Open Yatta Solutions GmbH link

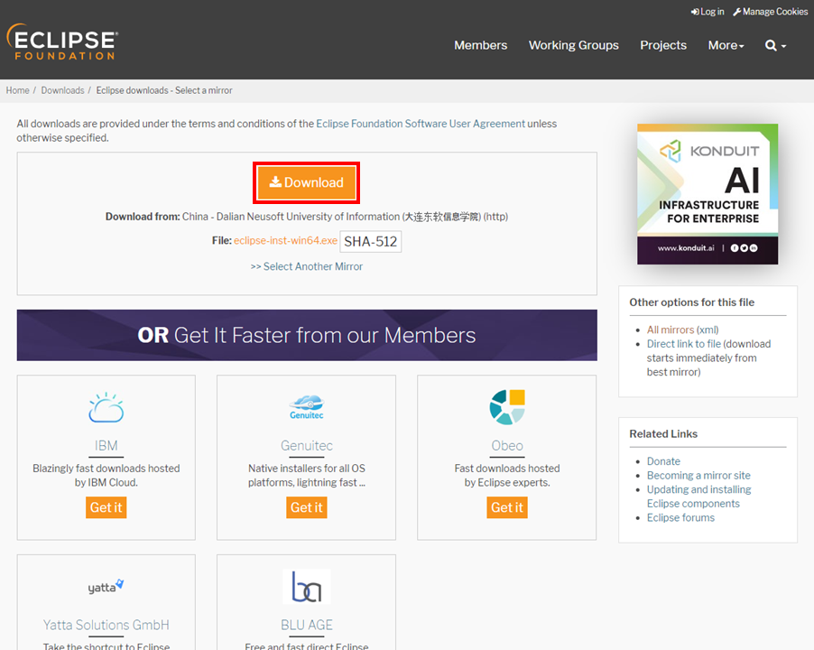pos(106,625)
